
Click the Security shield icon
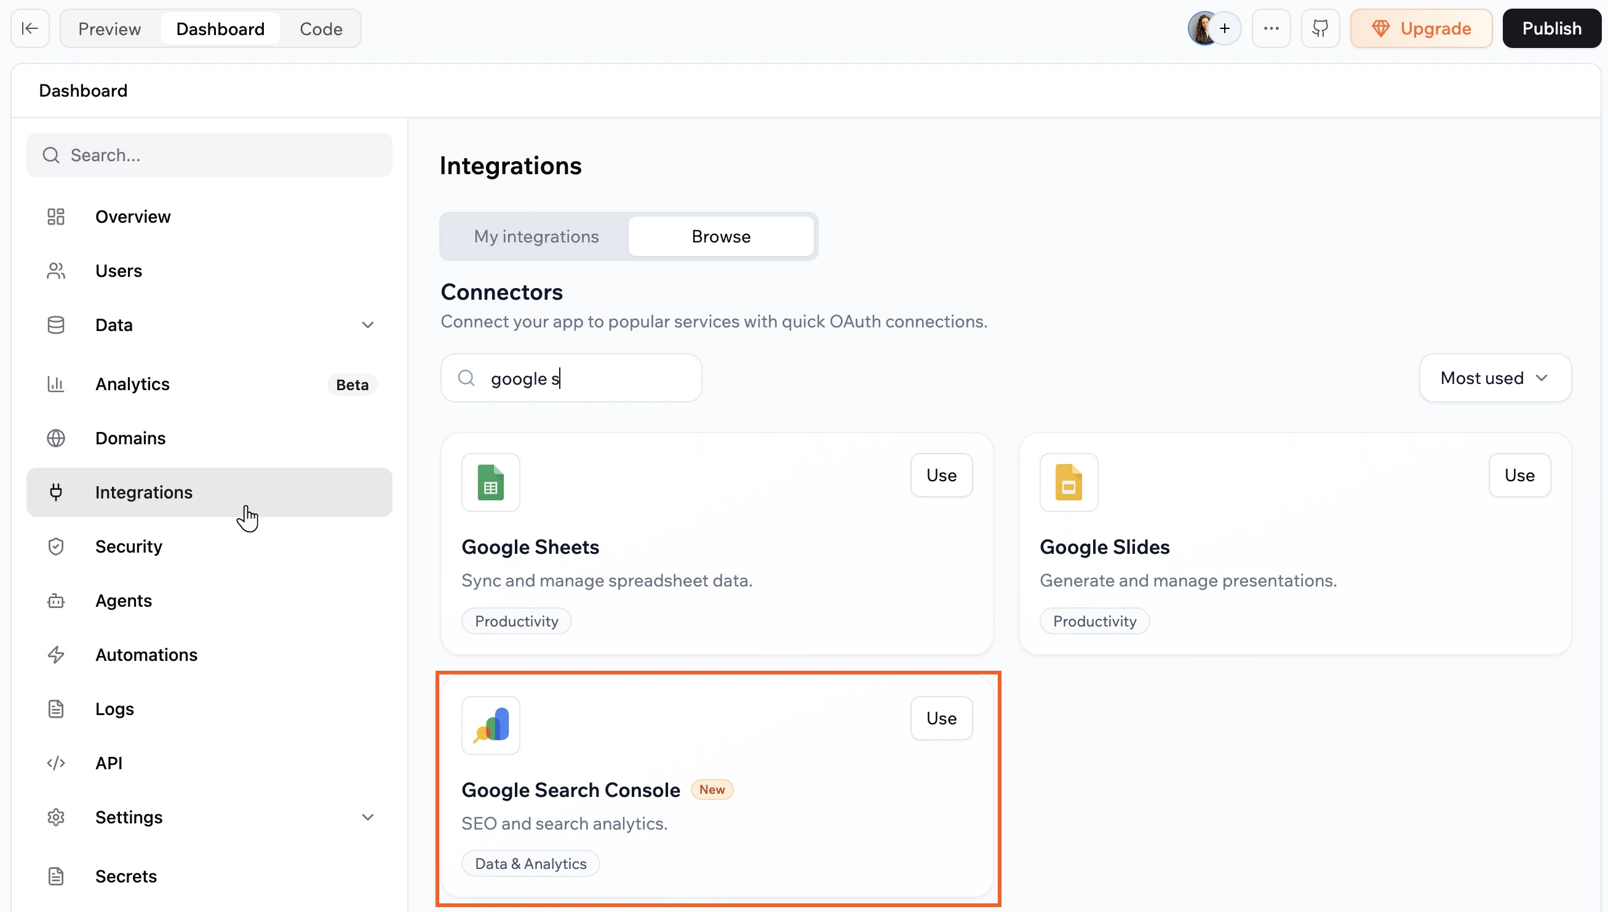pos(56,546)
